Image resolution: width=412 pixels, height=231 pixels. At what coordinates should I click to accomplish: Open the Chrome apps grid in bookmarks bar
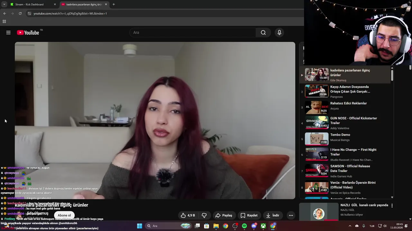pyautogui.click(x=4, y=21)
